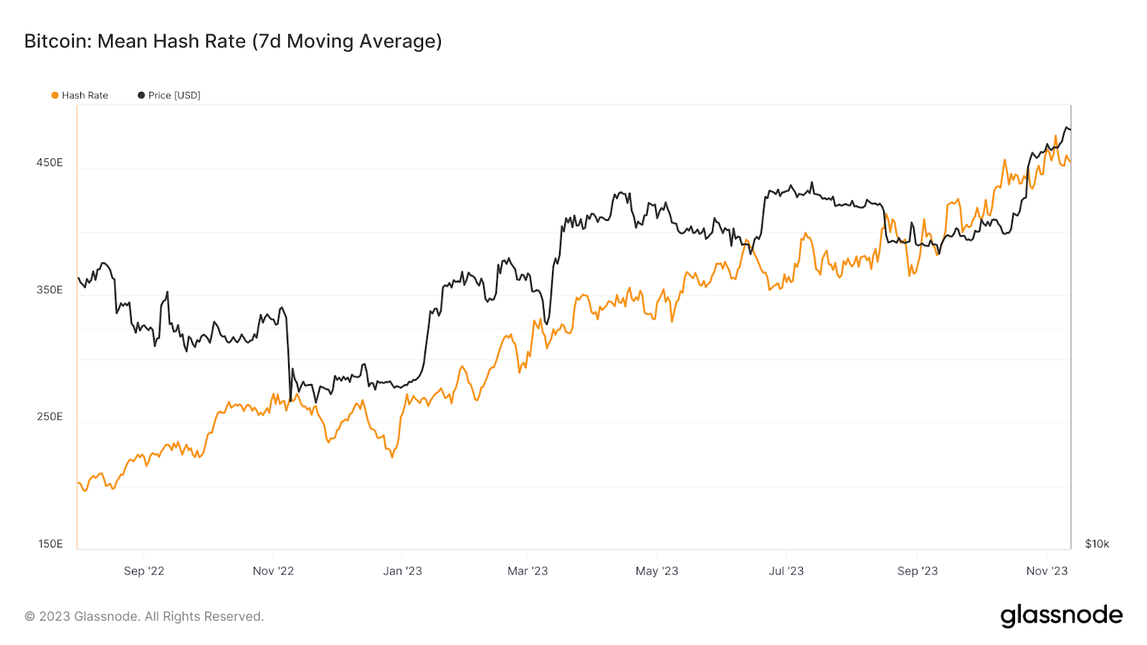Screen dimensions: 1147x645
Task: Select the Sep '22 date axis label
Action: coord(144,571)
